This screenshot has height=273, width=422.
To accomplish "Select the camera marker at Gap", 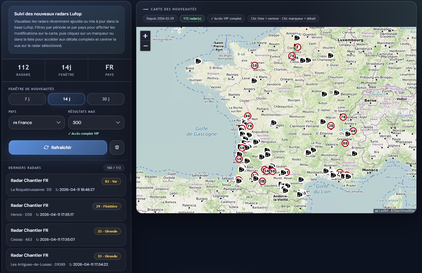I will [x=354, y=154].
